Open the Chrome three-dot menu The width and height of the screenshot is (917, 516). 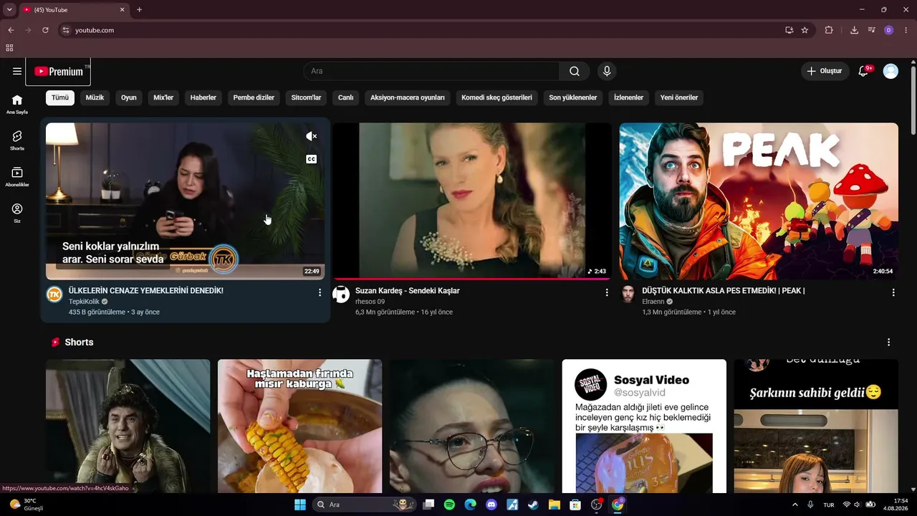(x=906, y=30)
